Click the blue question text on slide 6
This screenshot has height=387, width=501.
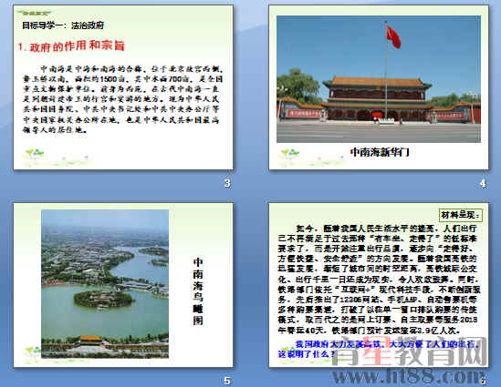pyautogui.click(x=379, y=349)
